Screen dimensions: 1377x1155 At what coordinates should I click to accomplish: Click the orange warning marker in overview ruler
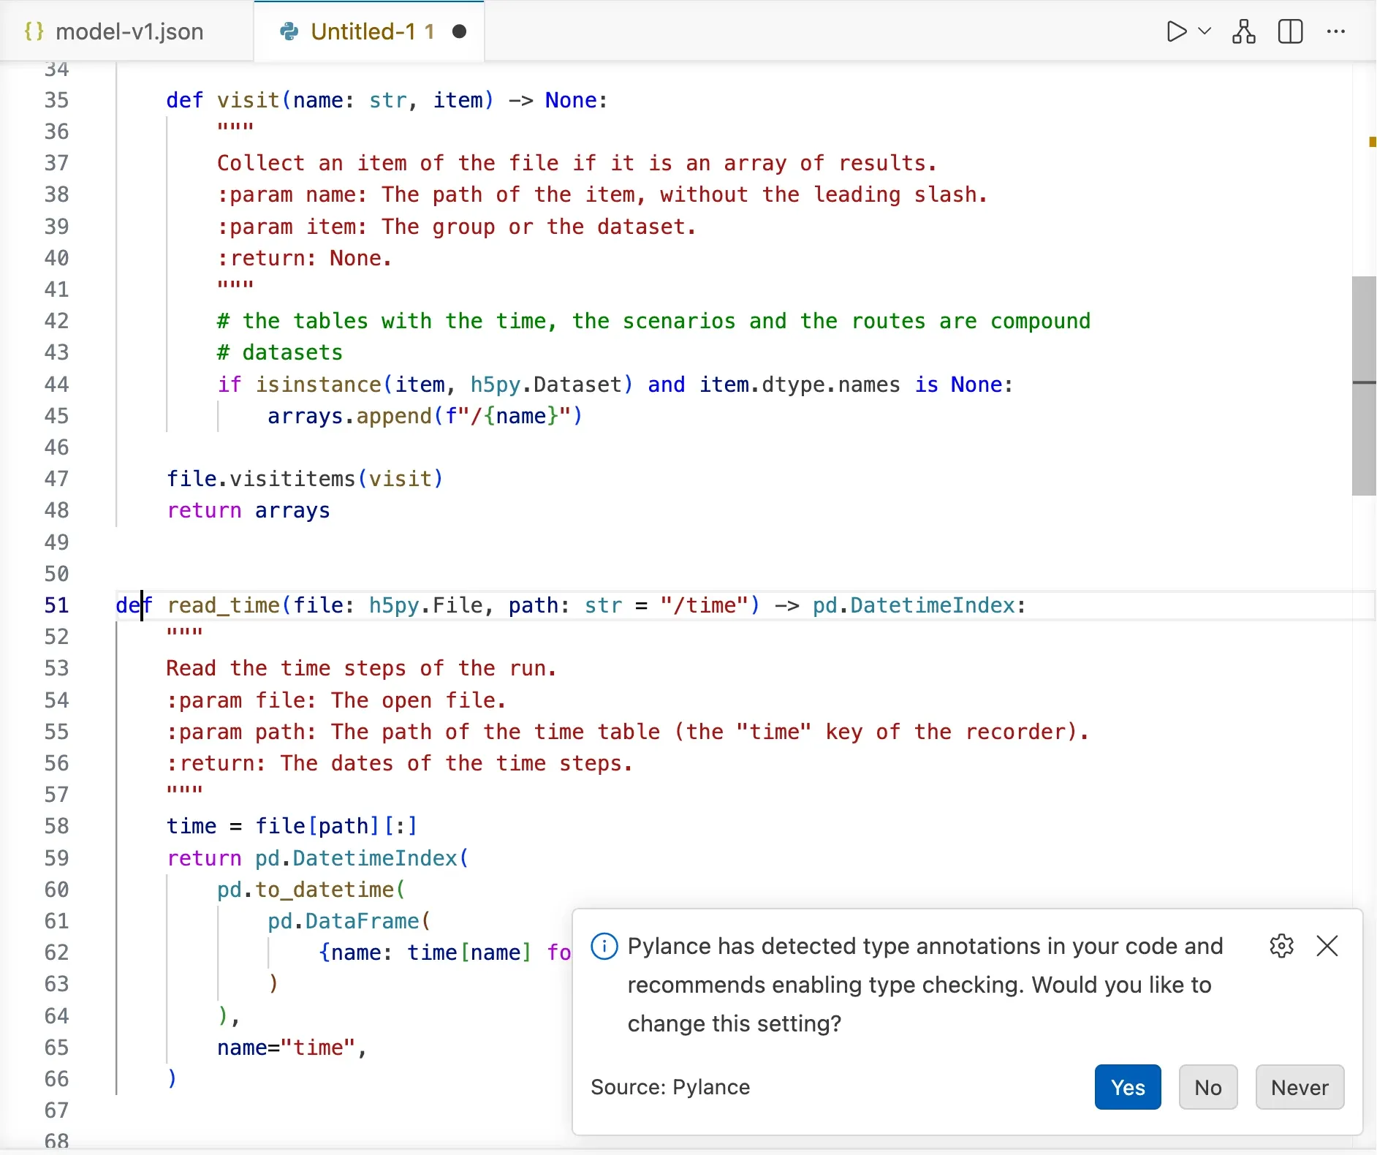[x=1372, y=141]
